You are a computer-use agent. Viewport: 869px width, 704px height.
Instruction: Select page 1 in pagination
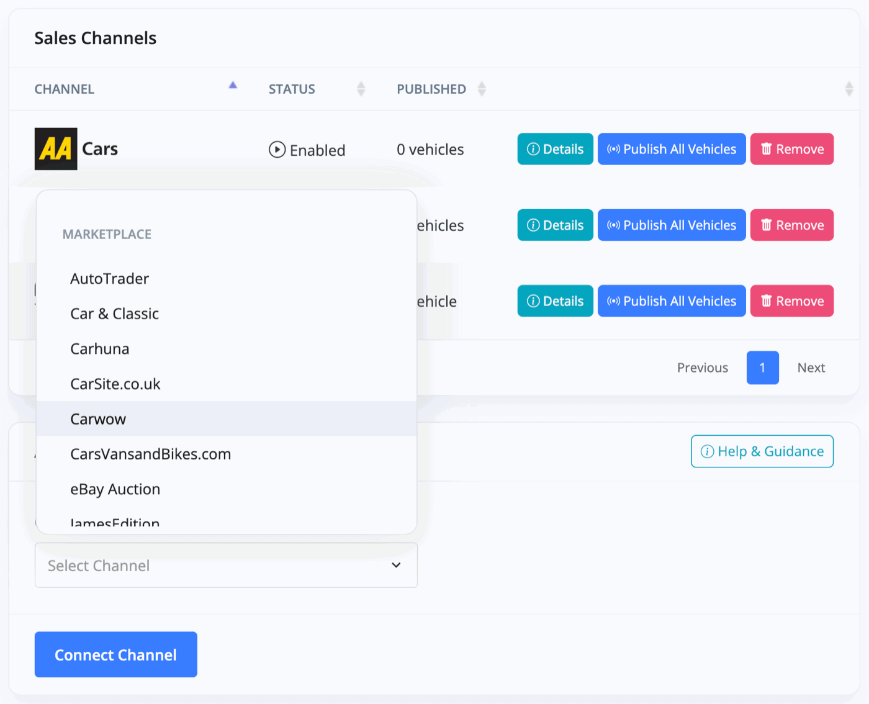(762, 368)
